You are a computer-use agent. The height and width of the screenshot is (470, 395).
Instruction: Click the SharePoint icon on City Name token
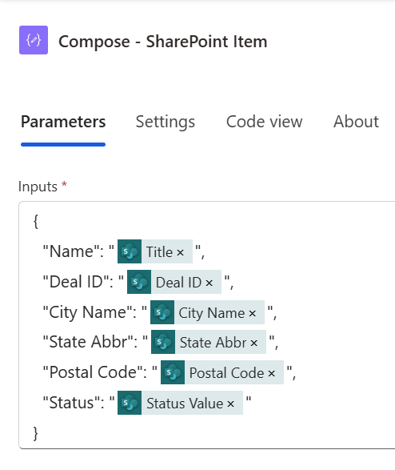pyautogui.click(x=162, y=312)
